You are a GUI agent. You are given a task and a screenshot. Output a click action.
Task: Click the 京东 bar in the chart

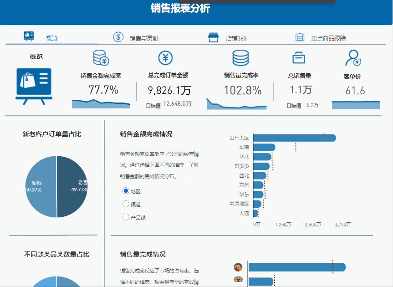pos(259,185)
